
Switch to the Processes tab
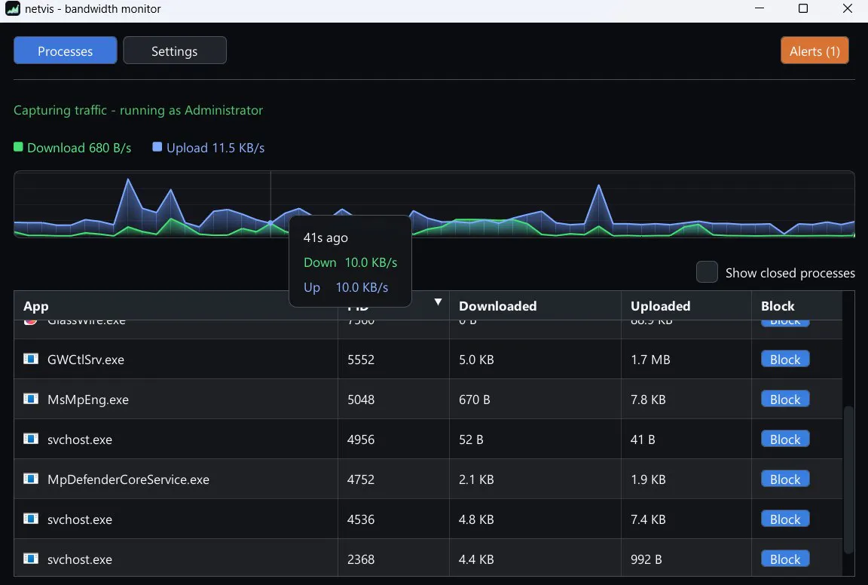(66, 51)
